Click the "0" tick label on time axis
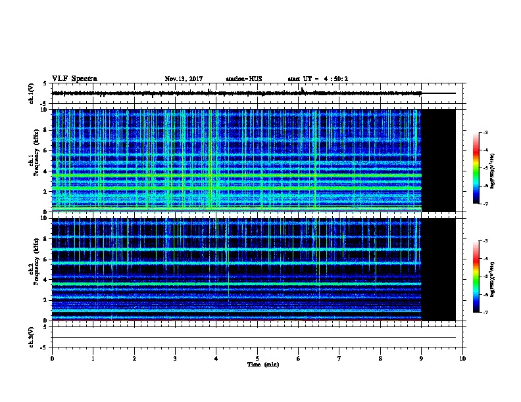Viewport: 521px width, 402px height. point(52,359)
